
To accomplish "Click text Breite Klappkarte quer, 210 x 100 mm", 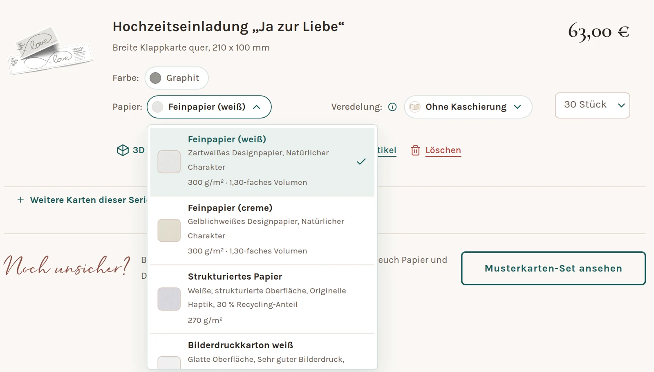I will pyautogui.click(x=191, y=48).
